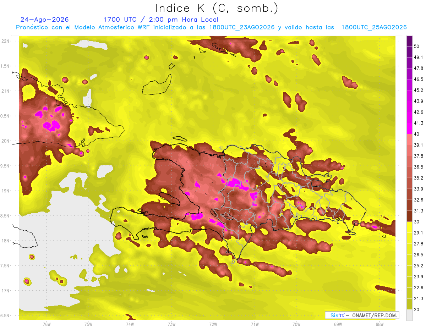Image resolution: width=426 pixels, height=329 pixels.
Task: Click the latitude label "21N"
Action: [x=5, y=91]
